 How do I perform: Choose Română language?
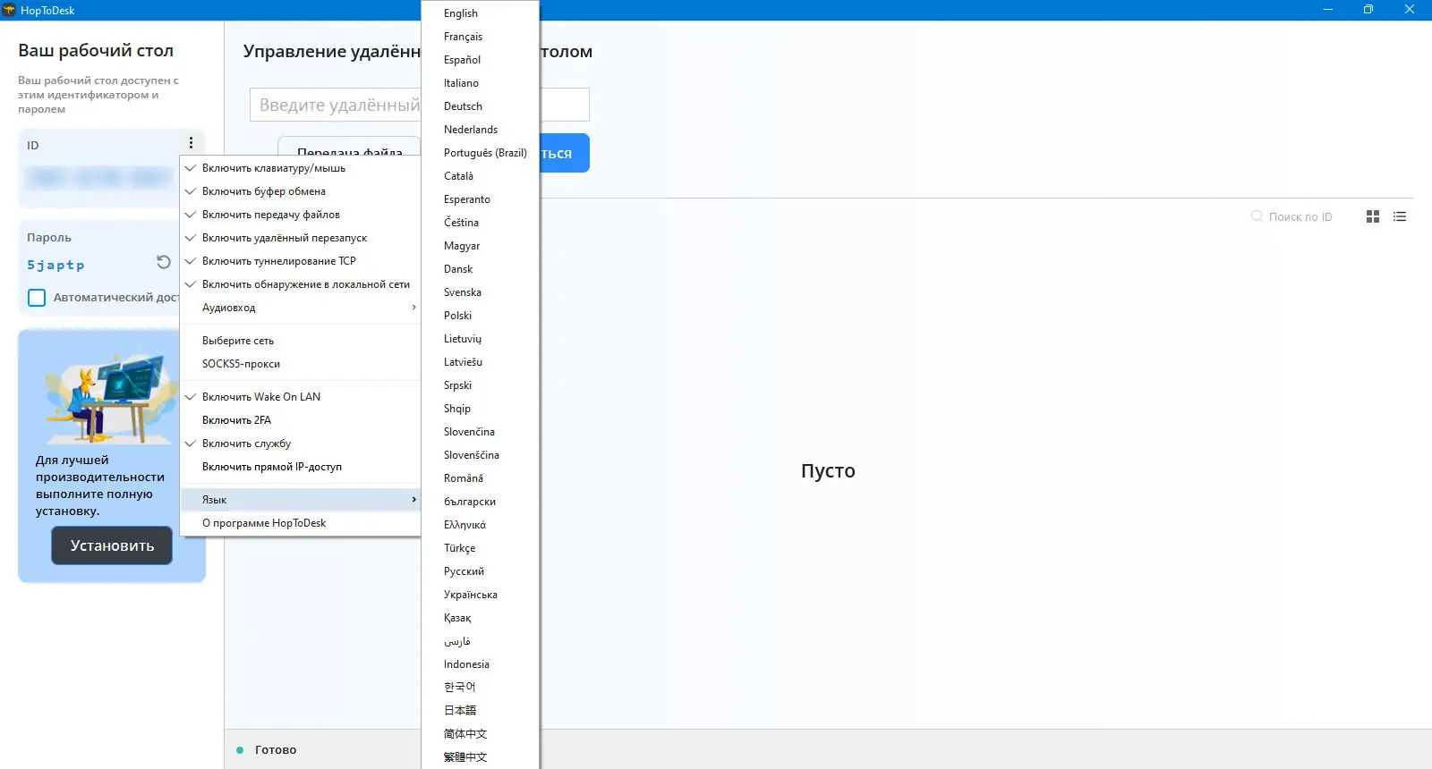481,478
